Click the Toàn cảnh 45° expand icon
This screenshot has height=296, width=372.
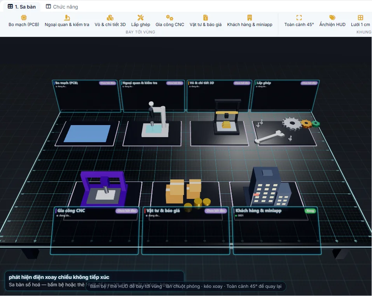tap(299, 17)
